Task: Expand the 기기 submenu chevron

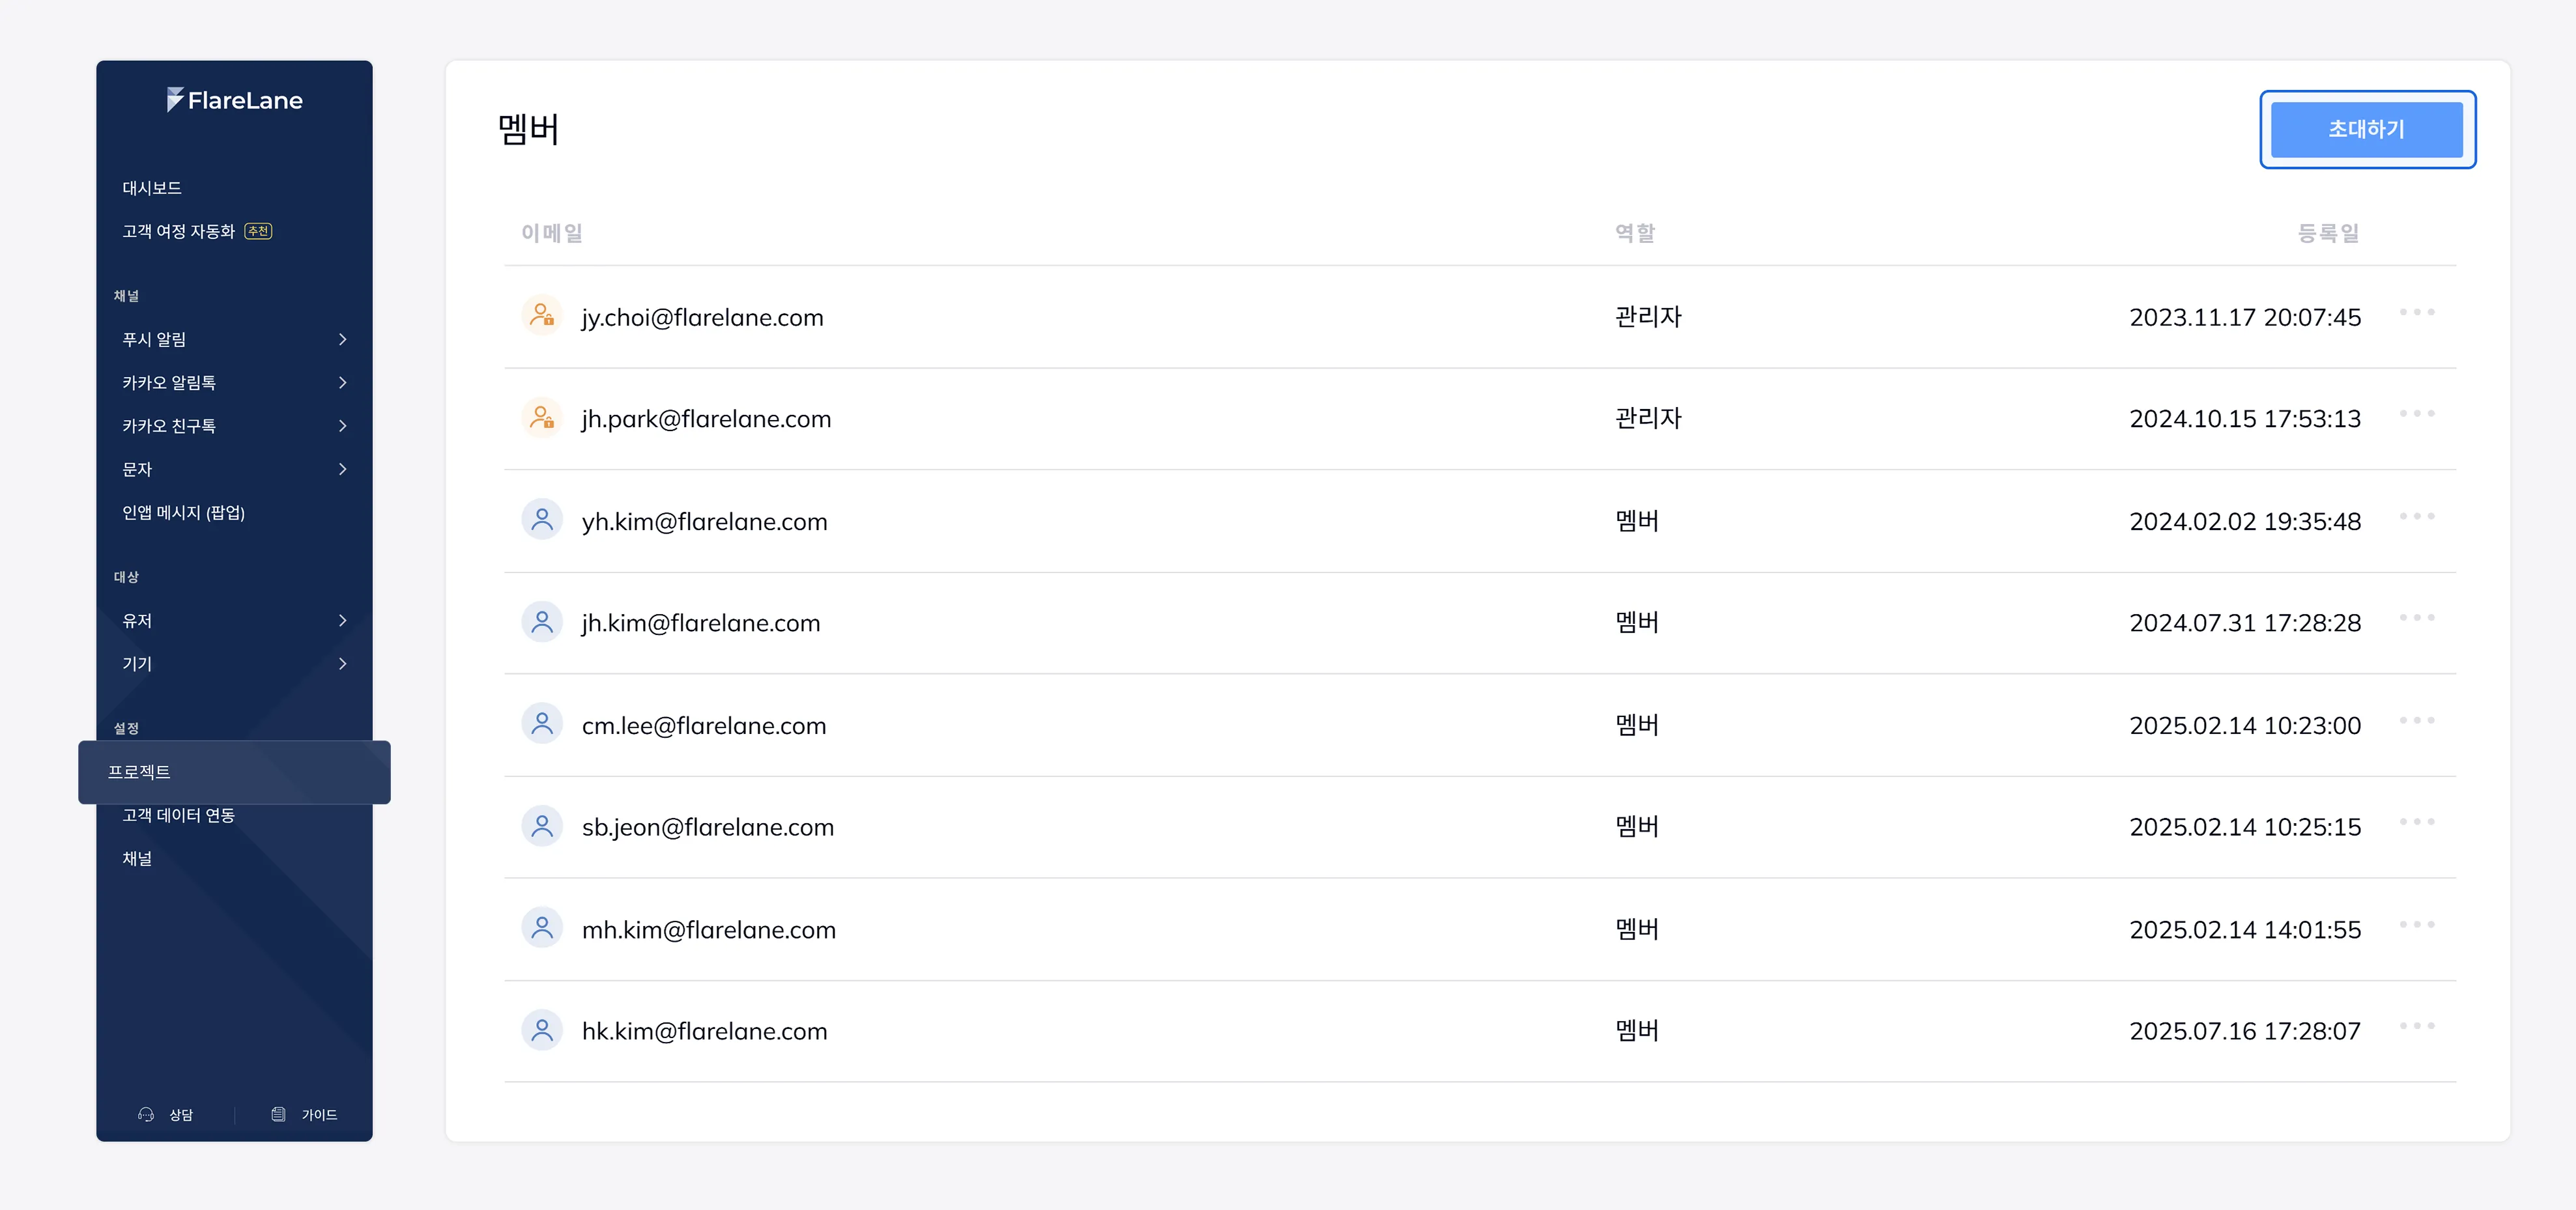Action: point(343,663)
